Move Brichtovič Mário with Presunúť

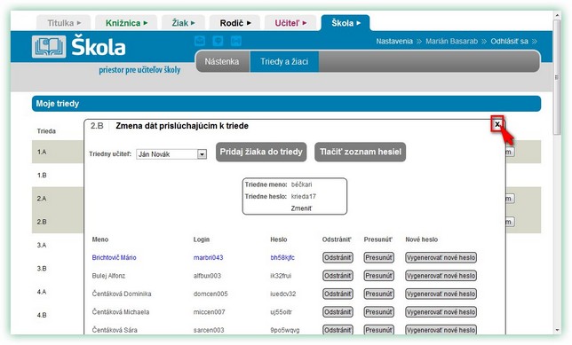(378, 257)
